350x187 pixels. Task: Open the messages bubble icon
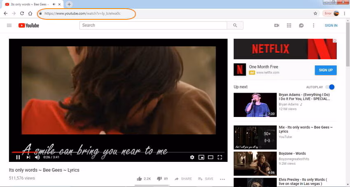[301, 26]
